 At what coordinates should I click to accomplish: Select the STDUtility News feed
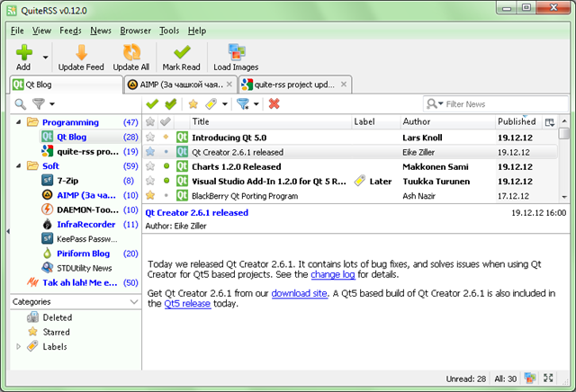coord(89,268)
